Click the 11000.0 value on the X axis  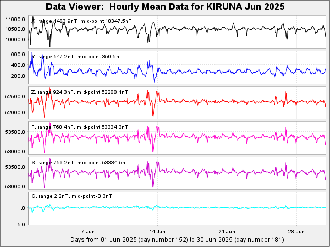tap(15, 20)
